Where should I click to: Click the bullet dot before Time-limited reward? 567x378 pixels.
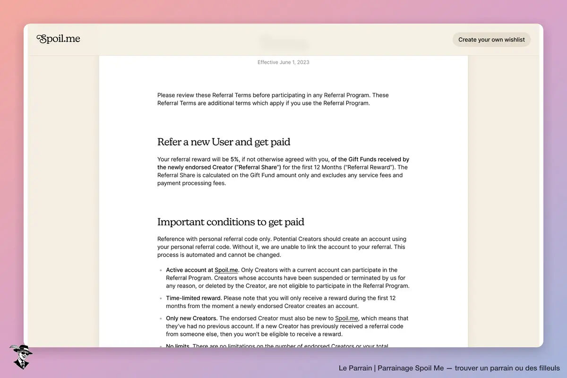click(161, 299)
